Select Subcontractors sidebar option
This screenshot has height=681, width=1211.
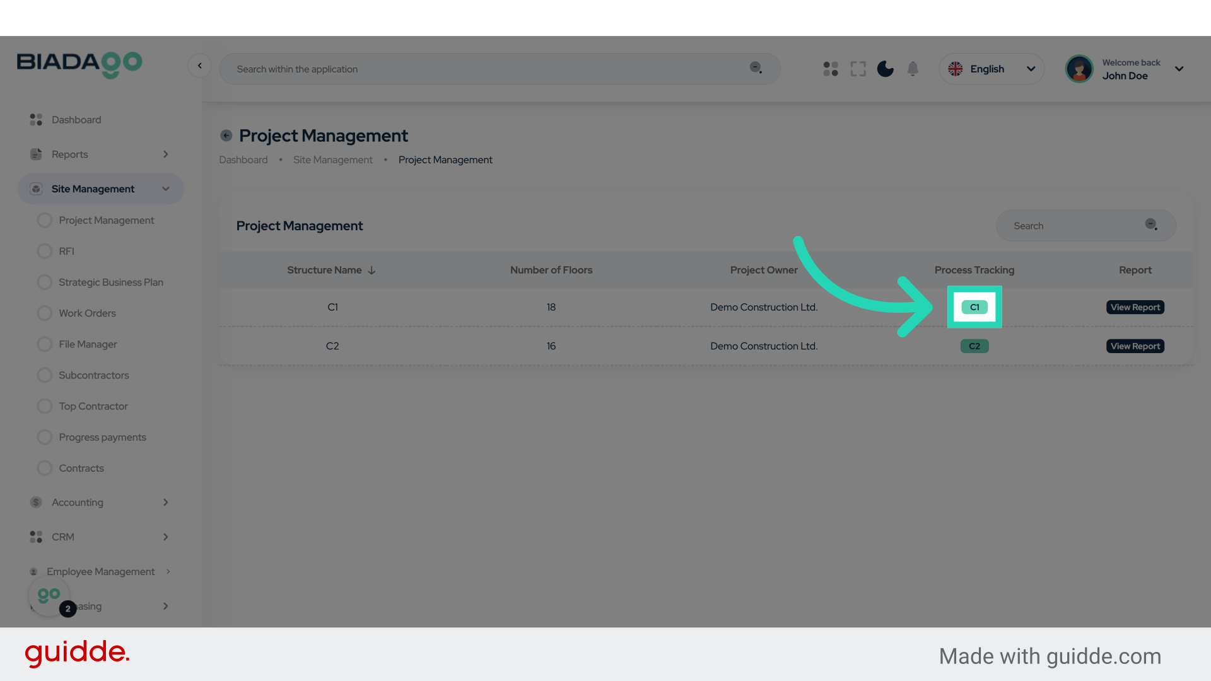pyautogui.click(x=93, y=375)
